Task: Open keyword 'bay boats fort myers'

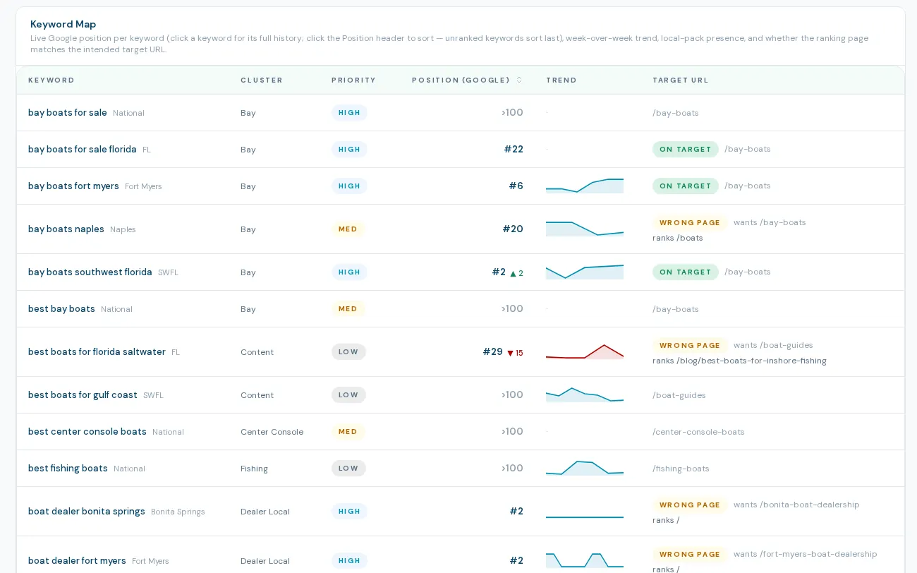Action: click(x=73, y=186)
